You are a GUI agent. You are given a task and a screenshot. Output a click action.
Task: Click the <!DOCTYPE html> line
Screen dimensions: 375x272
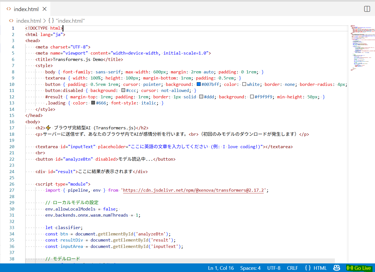point(44,28)
